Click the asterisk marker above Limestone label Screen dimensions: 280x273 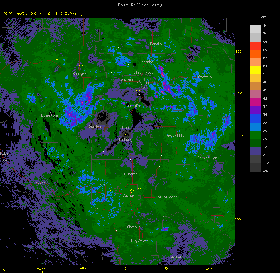[x=50, y=112]
